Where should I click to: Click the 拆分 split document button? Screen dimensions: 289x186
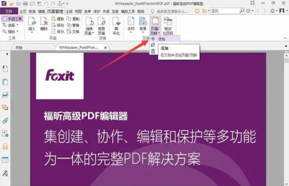[x=58, y=31]
